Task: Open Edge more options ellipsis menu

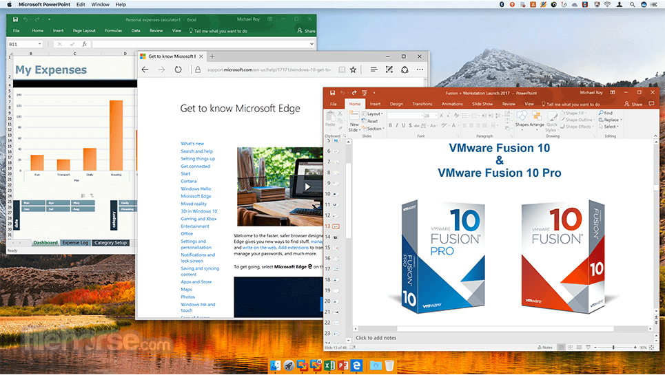Action: [420, 69]
